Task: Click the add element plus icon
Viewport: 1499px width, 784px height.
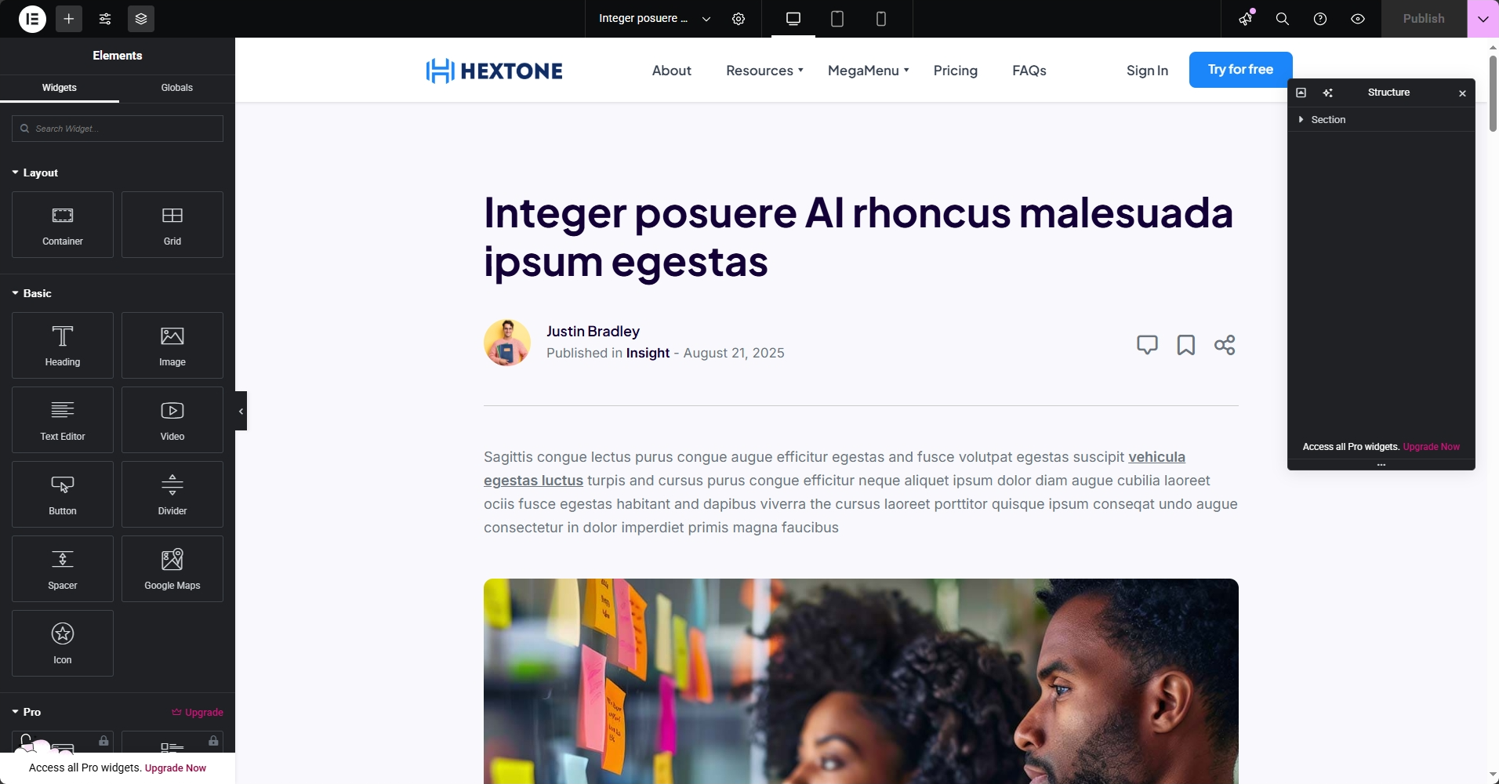Action: click(69, 19)
